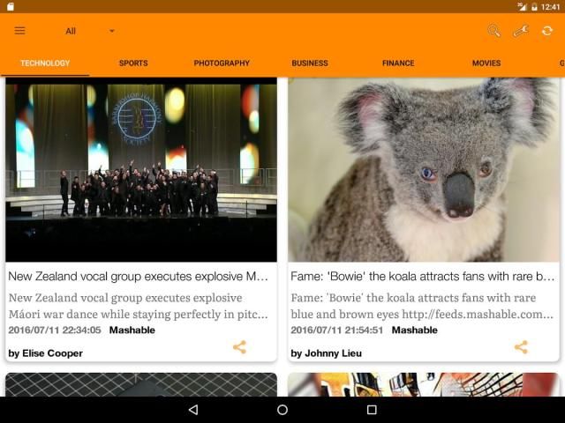Switch to the Photography tab
Screen dimensions: 565x423
(222, 63)
